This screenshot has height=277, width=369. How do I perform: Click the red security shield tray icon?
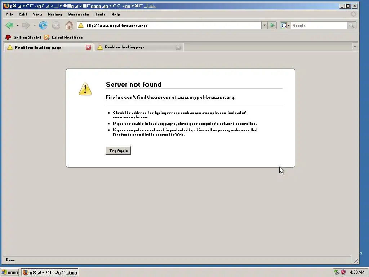pos(343,272)
